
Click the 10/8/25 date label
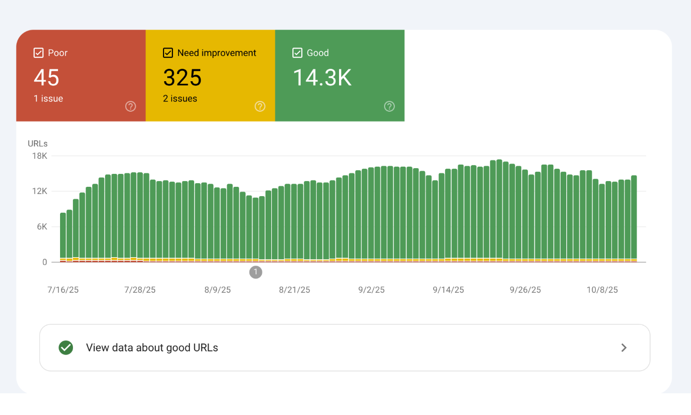click(x=602, y=290)
